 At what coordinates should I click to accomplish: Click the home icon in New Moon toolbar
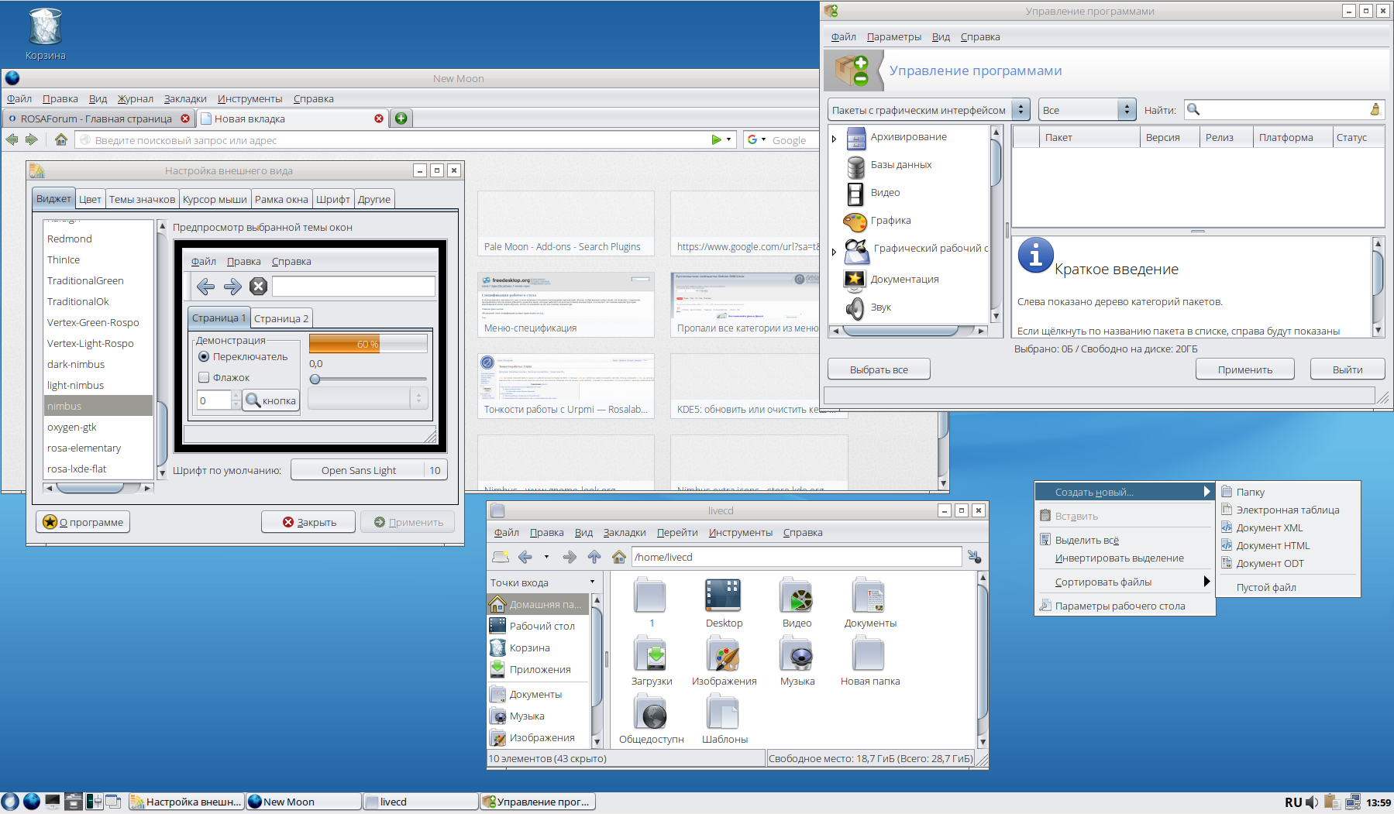click(61, 140)
